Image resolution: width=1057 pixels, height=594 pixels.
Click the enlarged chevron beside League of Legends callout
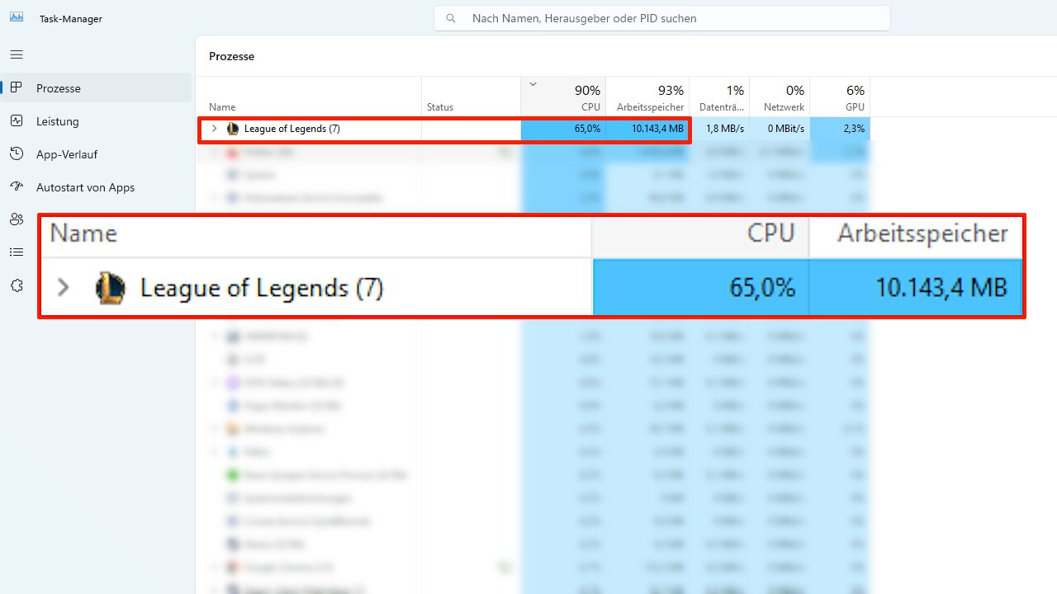click(x=64, y=288)
